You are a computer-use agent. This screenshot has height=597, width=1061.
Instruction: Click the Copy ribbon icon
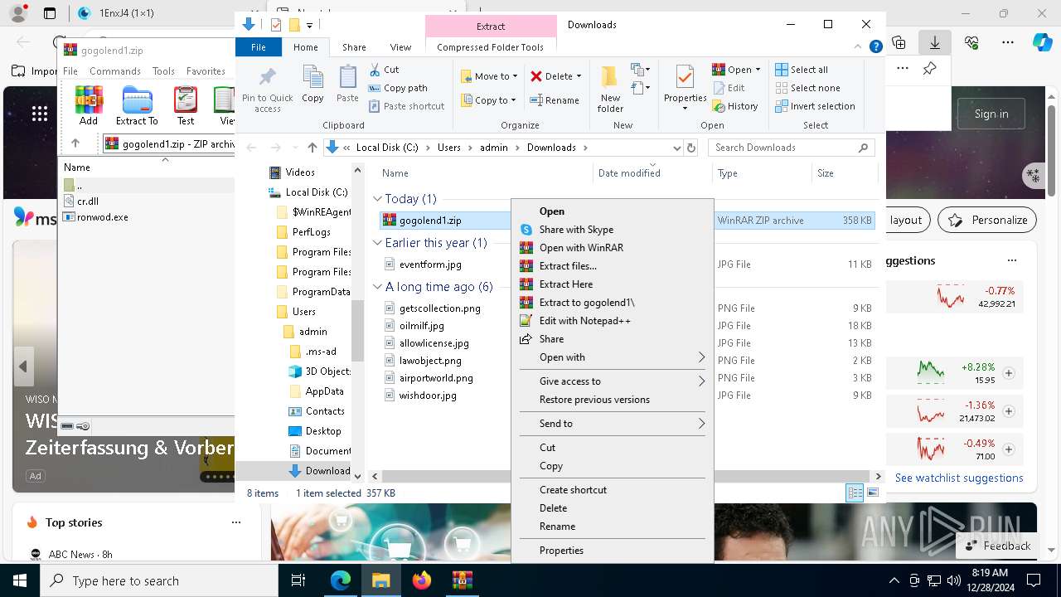click(312, 85)
